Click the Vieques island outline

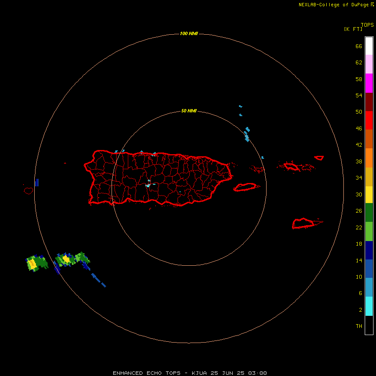(245, 187)
